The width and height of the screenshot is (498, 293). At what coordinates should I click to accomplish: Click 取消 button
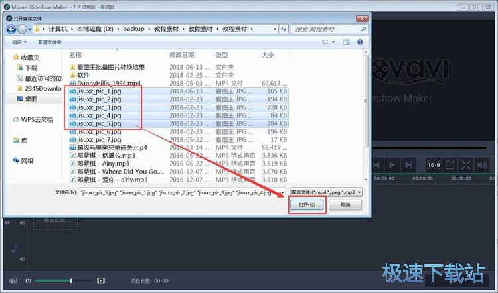(345, 205)
